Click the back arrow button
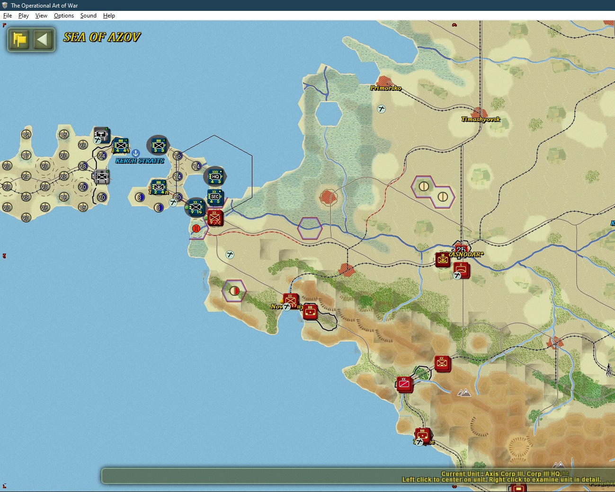This screenshot has height=492, width=615. pos(42,39)
